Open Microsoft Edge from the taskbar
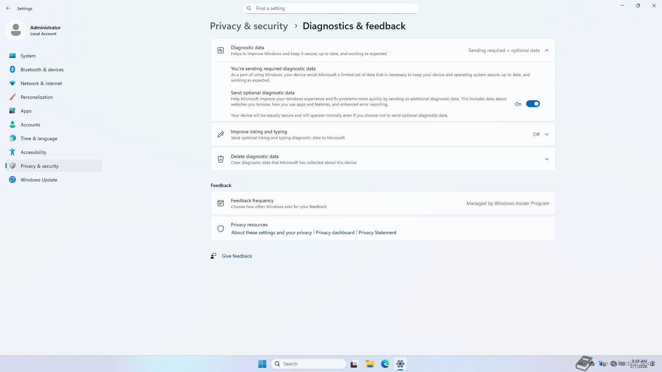 [x=385, y=364]
